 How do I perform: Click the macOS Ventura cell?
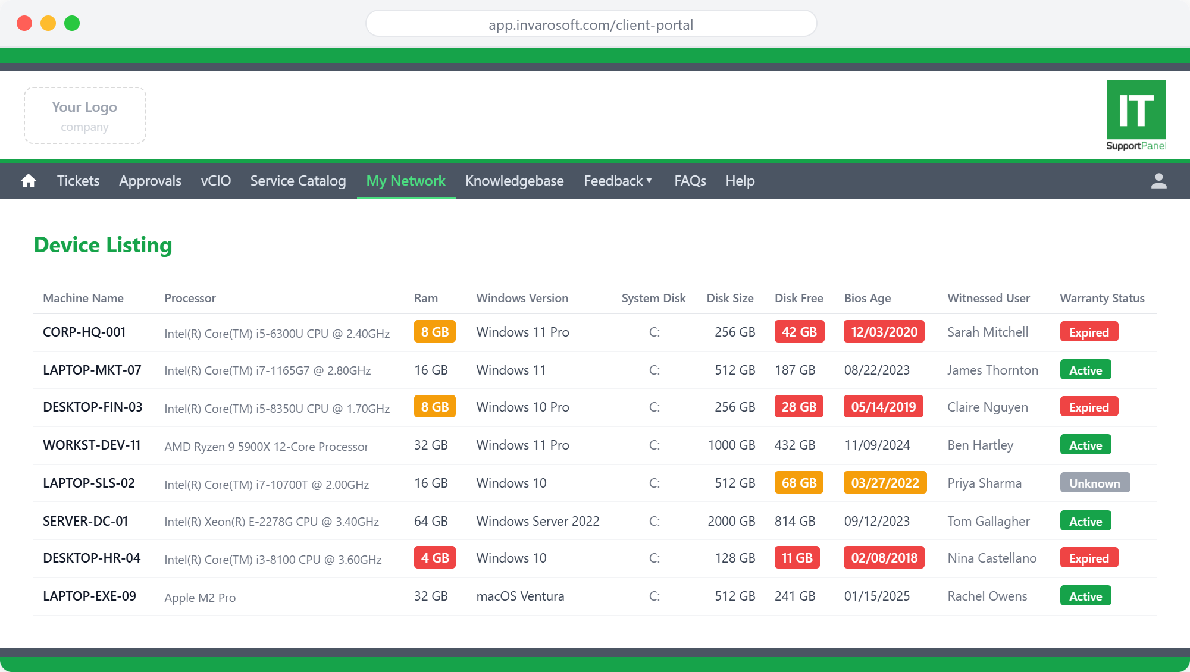pyautogui.click(x=520, y=596)
